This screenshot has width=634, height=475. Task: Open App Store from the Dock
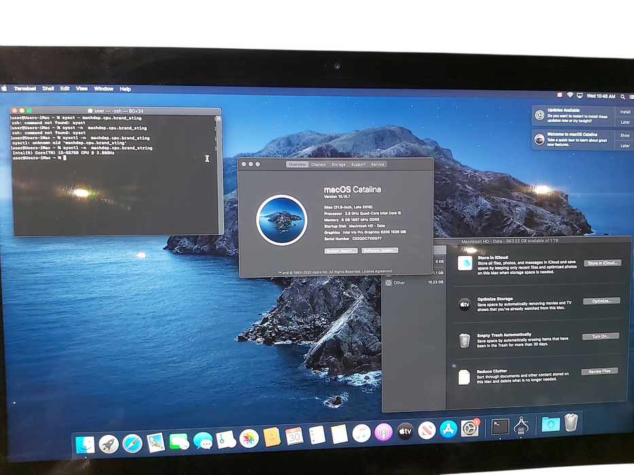click(448, 430)
